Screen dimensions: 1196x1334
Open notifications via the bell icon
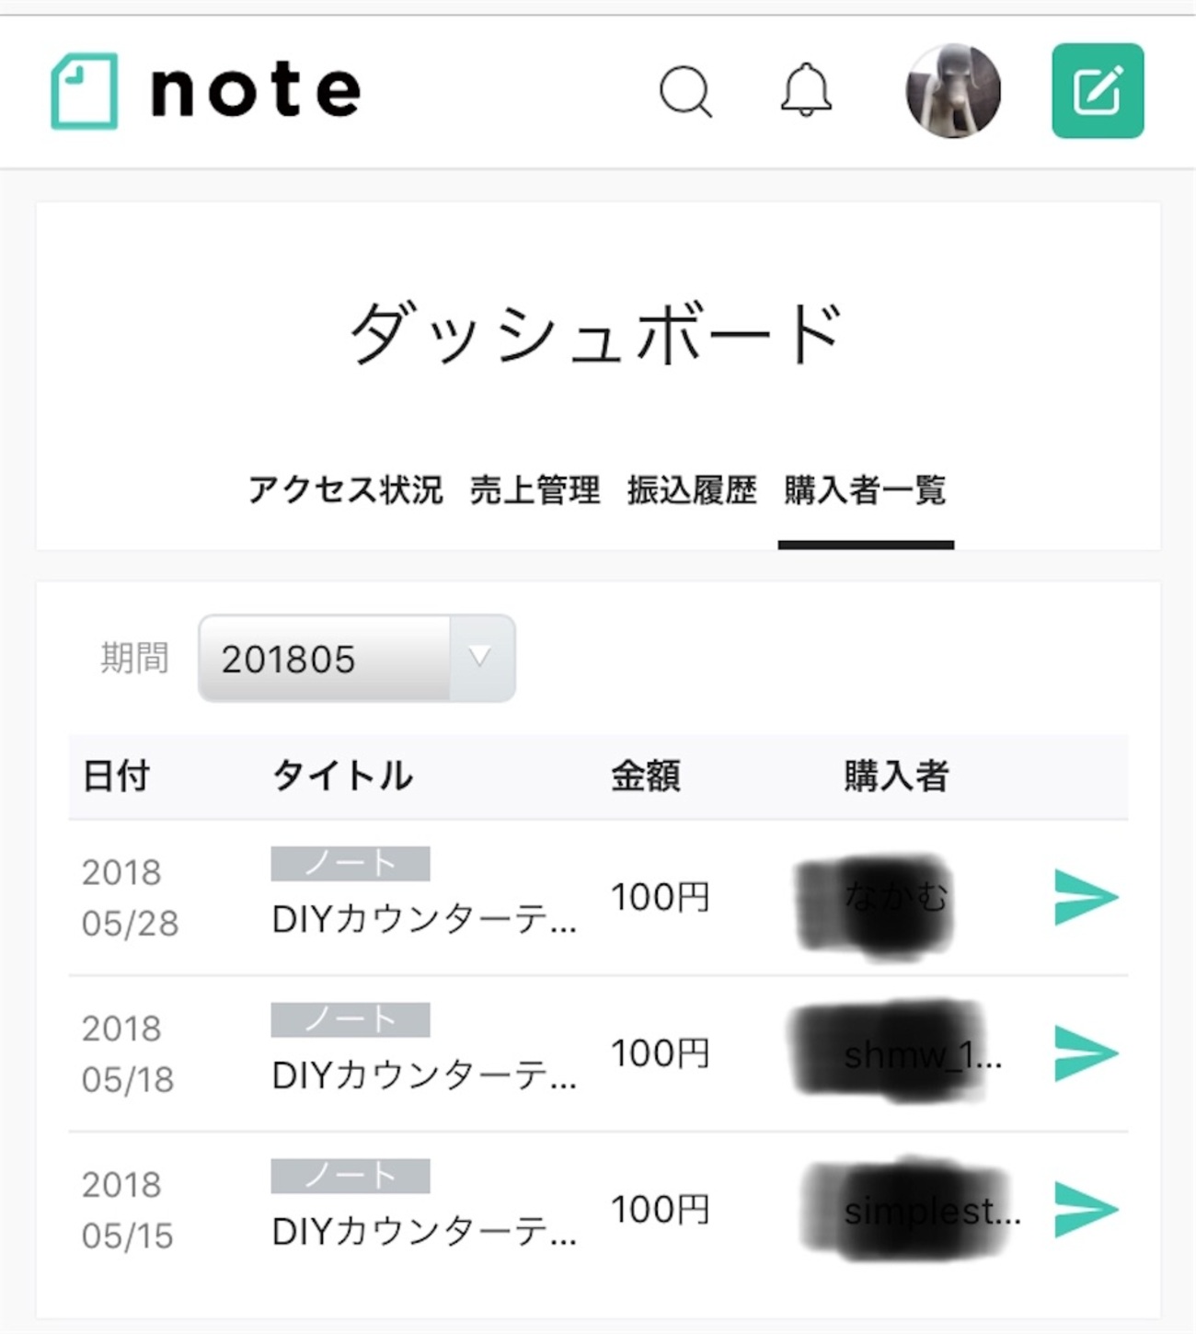coord(806,91)
